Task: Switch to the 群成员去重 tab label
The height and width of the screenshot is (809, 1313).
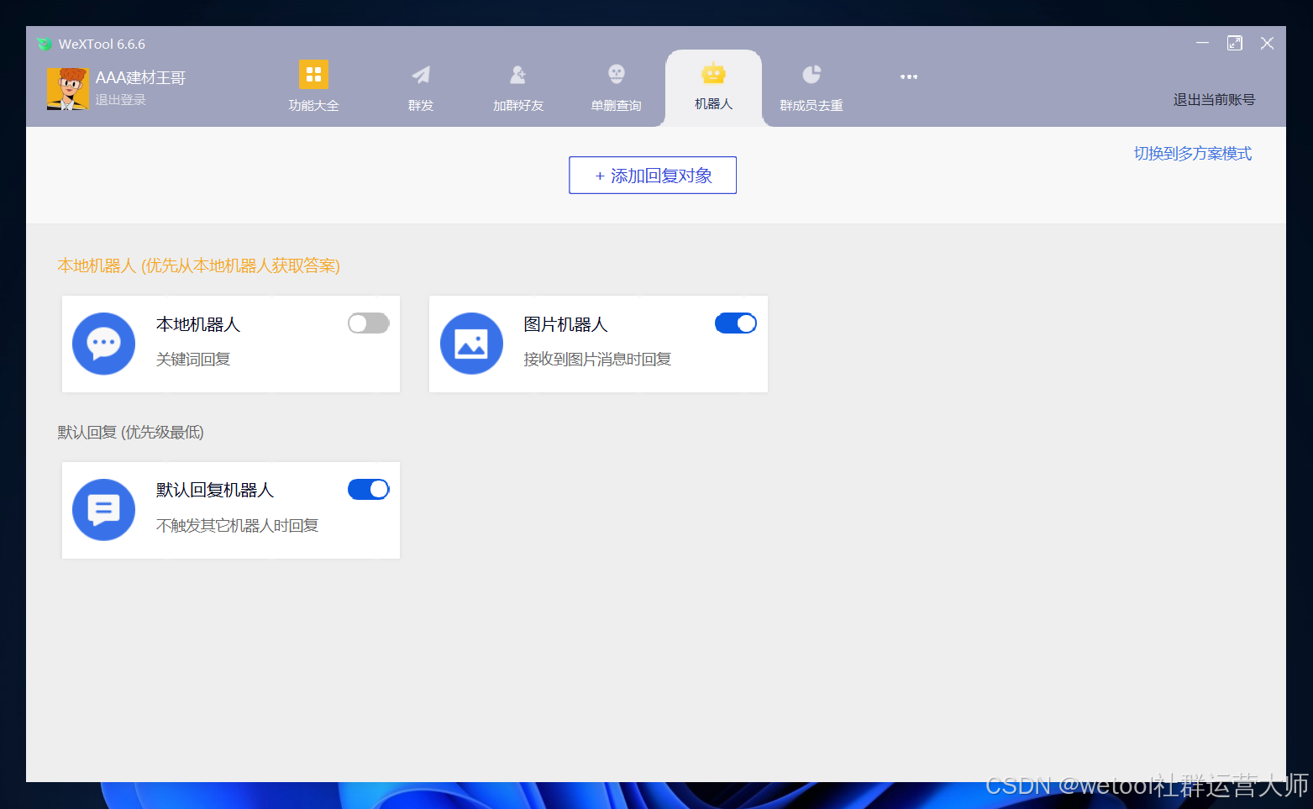Action: pos(811,105)
